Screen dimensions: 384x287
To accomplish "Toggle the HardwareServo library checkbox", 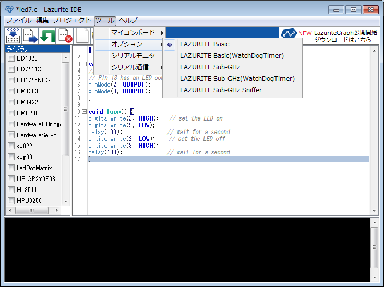I will point(11,135).
